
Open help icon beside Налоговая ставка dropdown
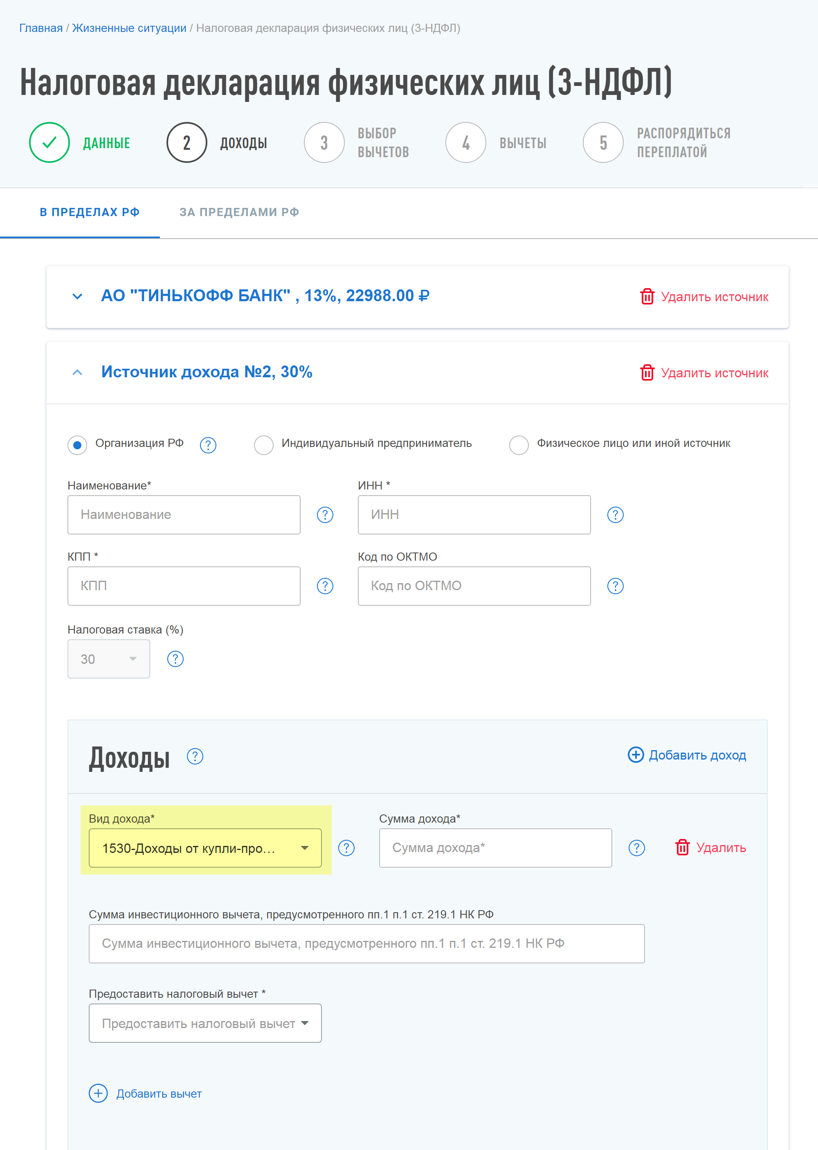(x=175, y=658)
